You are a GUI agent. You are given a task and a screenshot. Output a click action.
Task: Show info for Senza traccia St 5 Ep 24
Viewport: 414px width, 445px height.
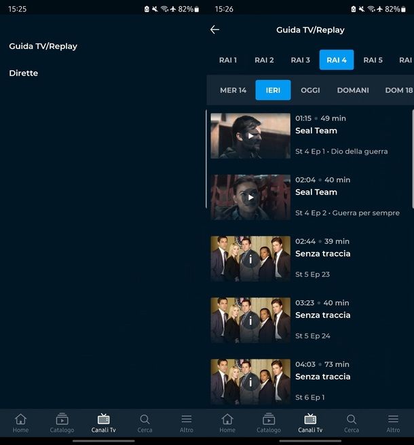[250, 321]
